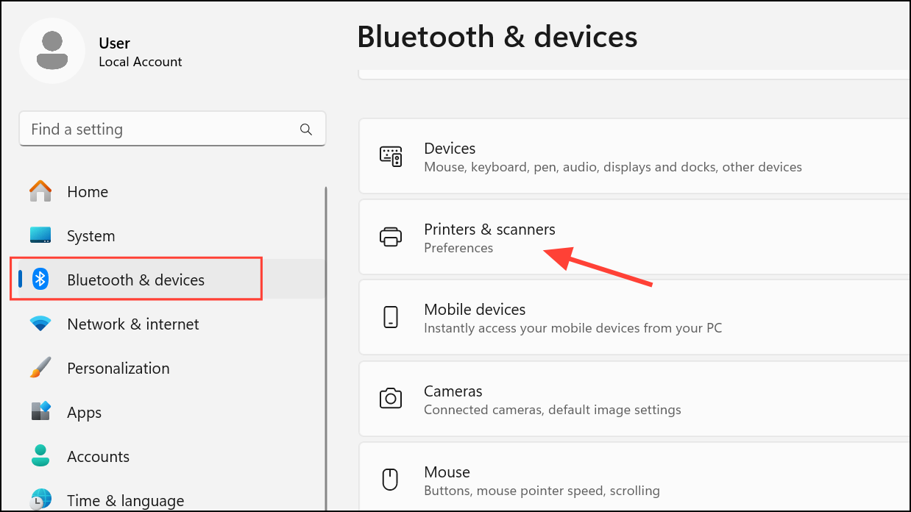Click the Personalization paintbrush icon
The height and width of the screenshot is (512, 911).
click(40, 368)
